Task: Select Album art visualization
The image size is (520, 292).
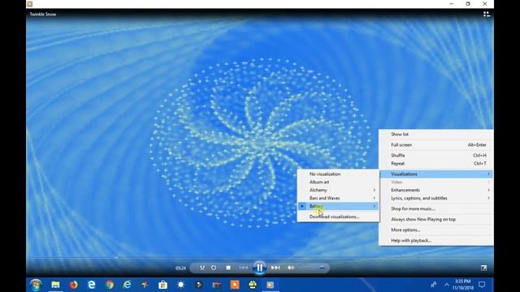Action: (x=338, y=182)
